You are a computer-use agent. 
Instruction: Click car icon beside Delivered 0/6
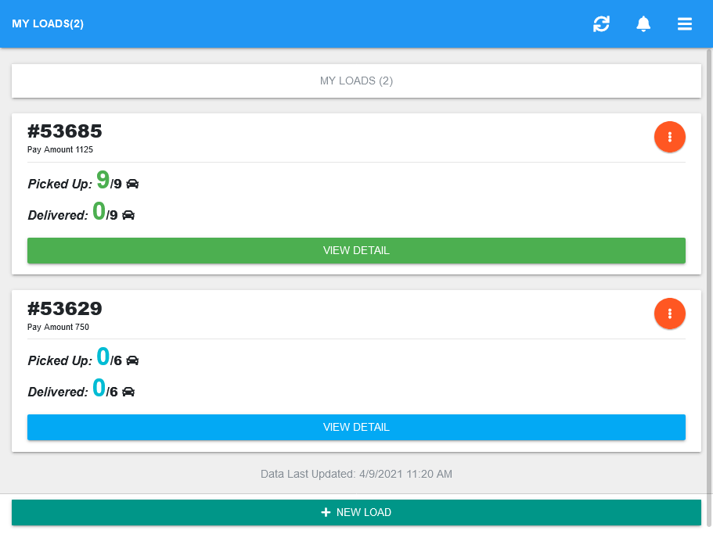point(128,392)
